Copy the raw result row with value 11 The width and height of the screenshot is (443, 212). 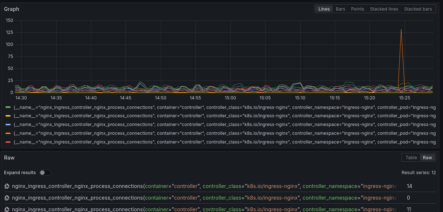coord(7,209)
